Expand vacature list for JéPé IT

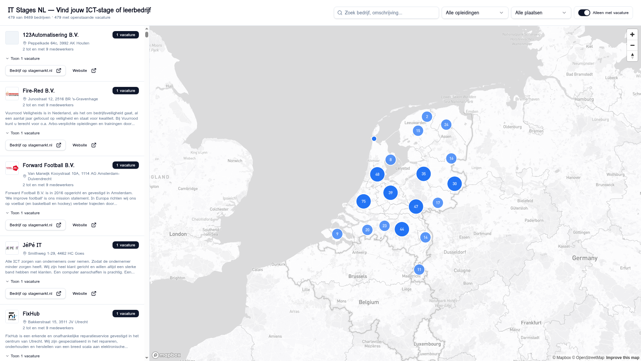(x=23, y=281)
